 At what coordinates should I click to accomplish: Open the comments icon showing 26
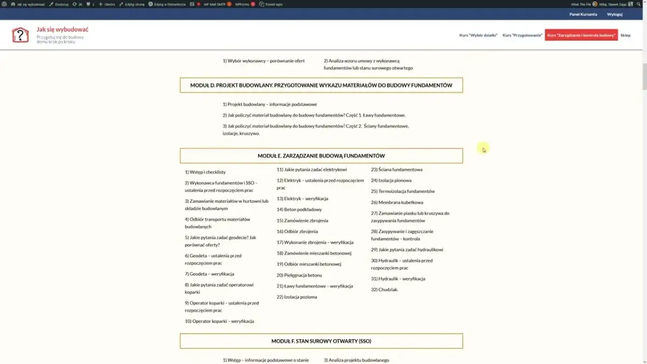(x=77, y=3)
